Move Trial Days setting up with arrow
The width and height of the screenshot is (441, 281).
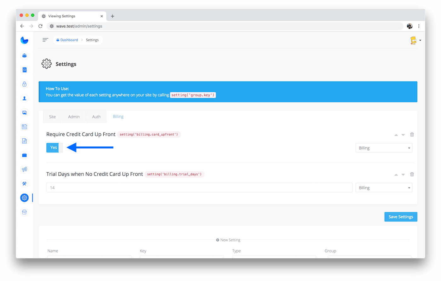396,175
